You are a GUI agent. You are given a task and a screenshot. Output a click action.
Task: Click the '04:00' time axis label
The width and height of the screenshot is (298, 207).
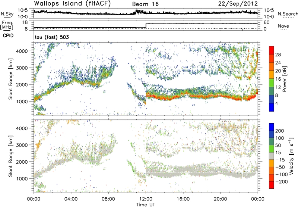coord(71,199)
